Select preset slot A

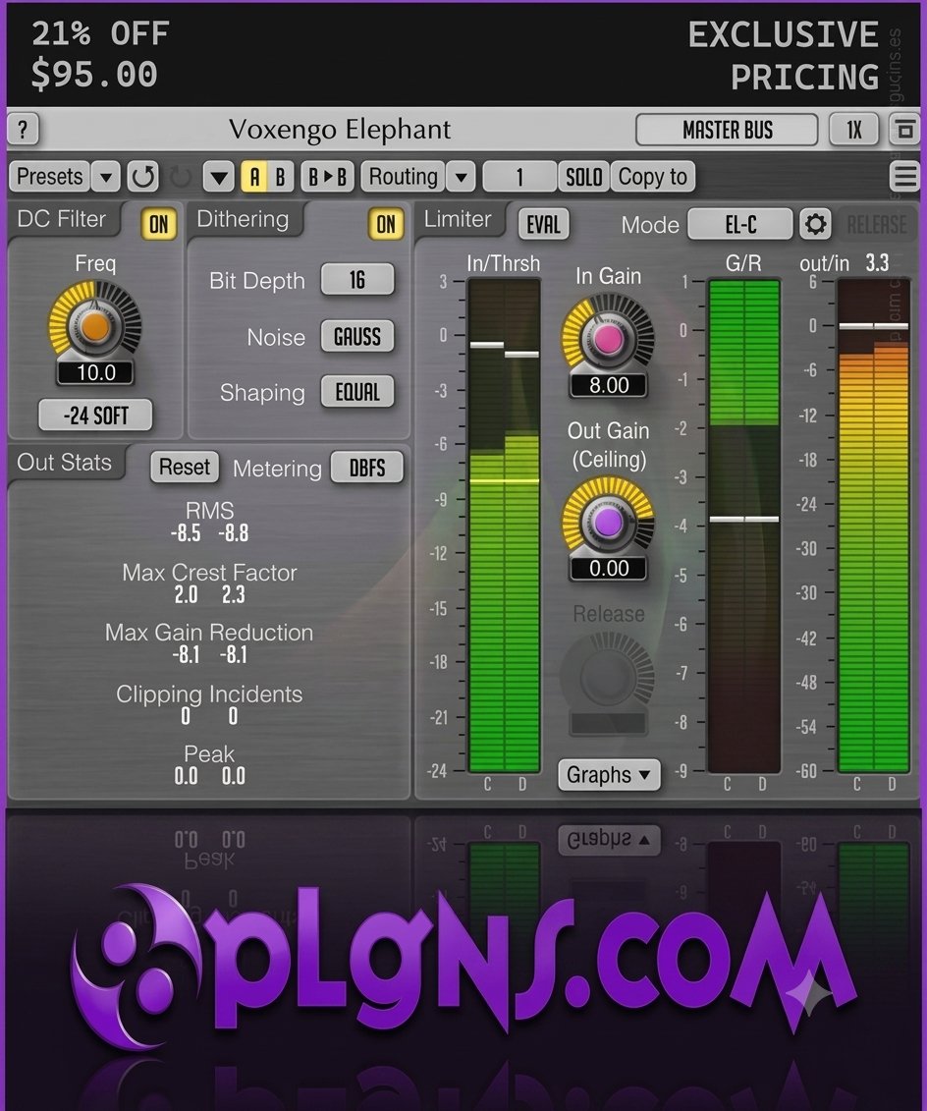[x=254, y=177]
